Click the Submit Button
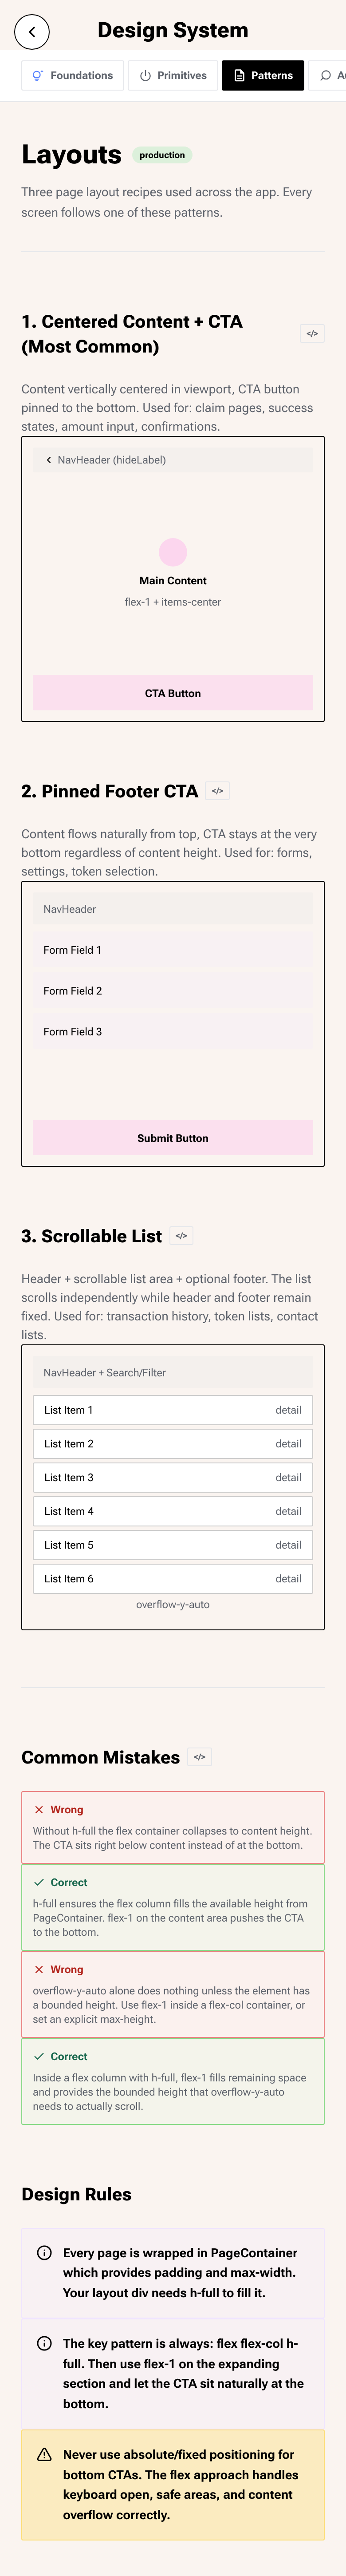 173,1138
